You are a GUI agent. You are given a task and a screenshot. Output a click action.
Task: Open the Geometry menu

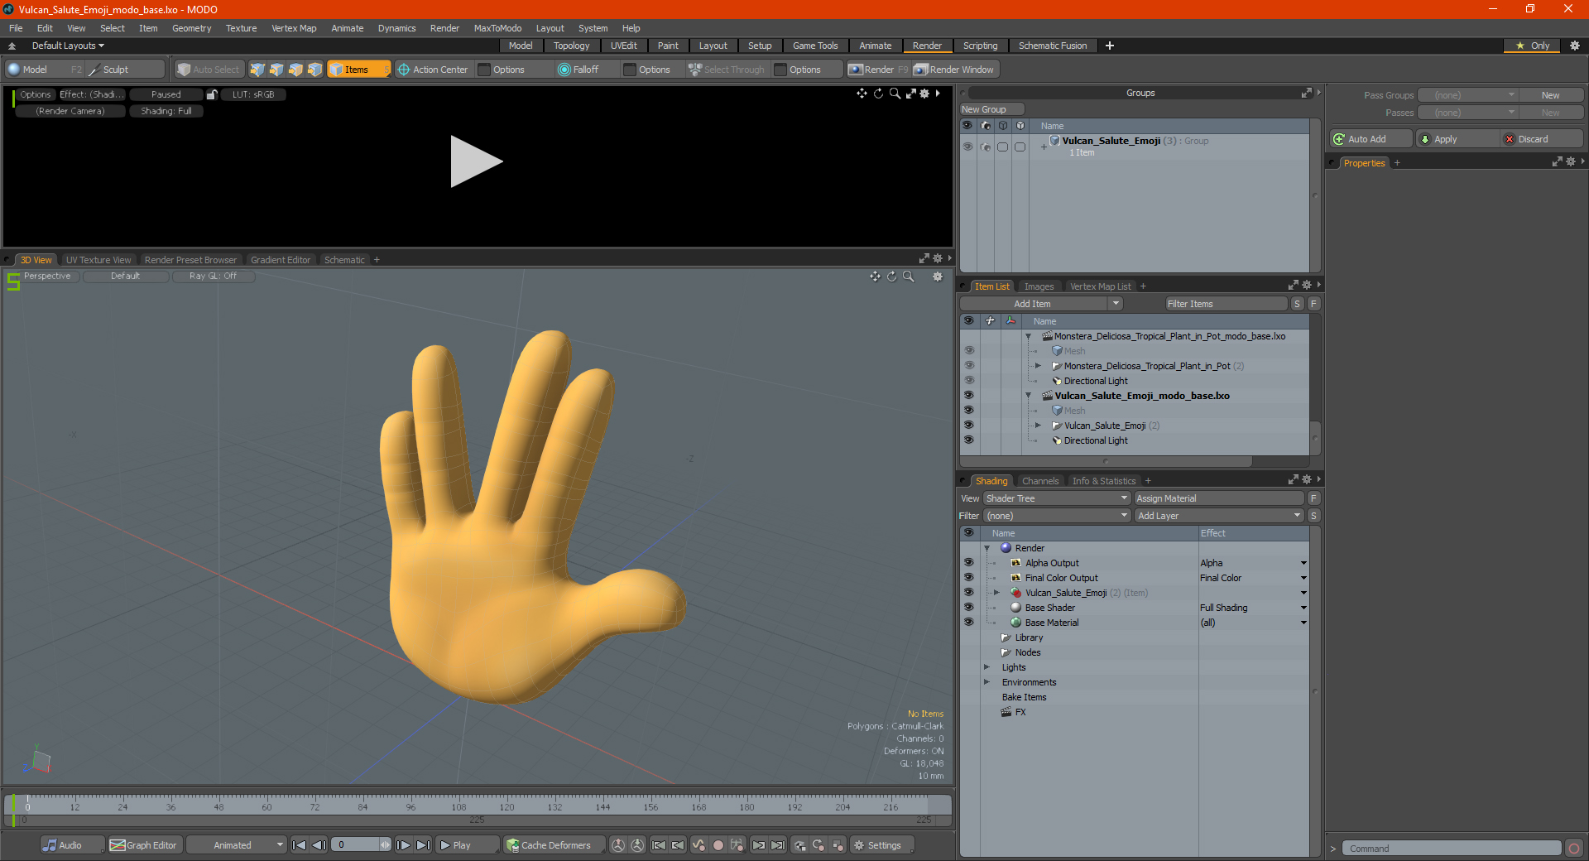click(x=191, y=28)
